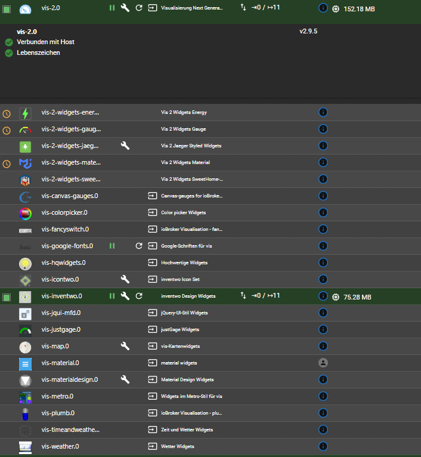Open link for vis-hqwidgets.0
The width and height of the screenshot is (421, 457).
click(153, 263)
